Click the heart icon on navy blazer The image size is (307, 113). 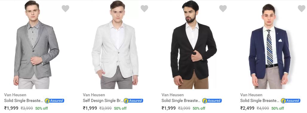click(x=302, y=8)
